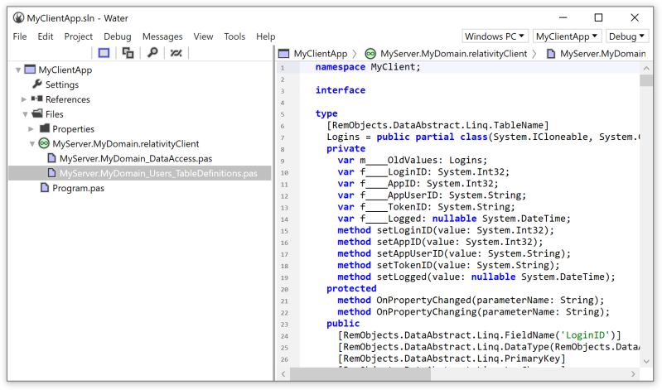This screenshot has width=662, height=390.
Task: Expand the References node
Action: tap(24, 99)
